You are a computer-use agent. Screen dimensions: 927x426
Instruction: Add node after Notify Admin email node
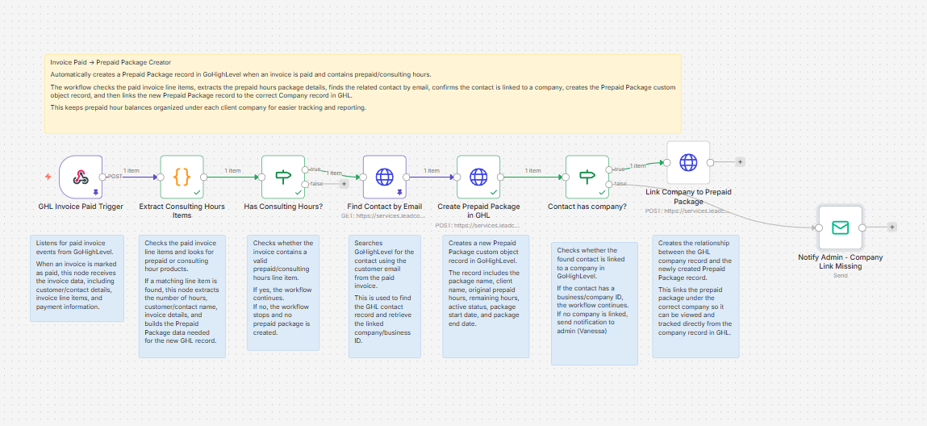click(892, 227)
